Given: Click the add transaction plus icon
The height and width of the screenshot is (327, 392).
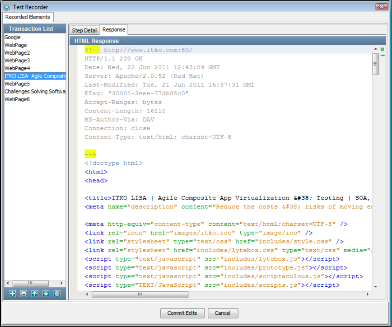Looking at the screenshot, I should [x=13, y=294].
